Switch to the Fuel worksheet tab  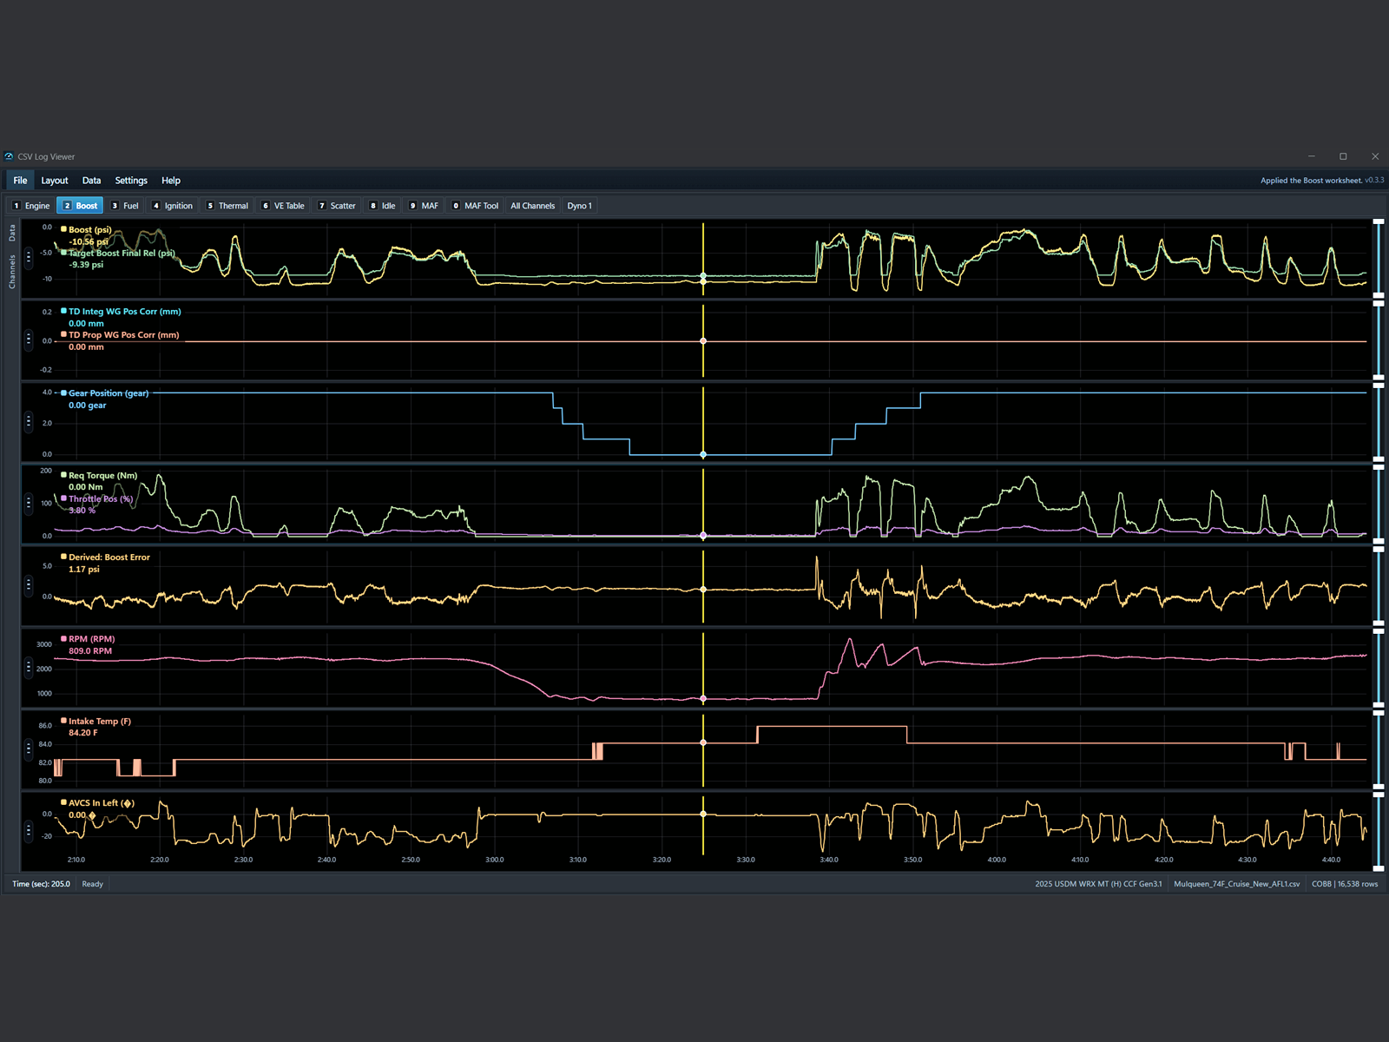[125, 206]
